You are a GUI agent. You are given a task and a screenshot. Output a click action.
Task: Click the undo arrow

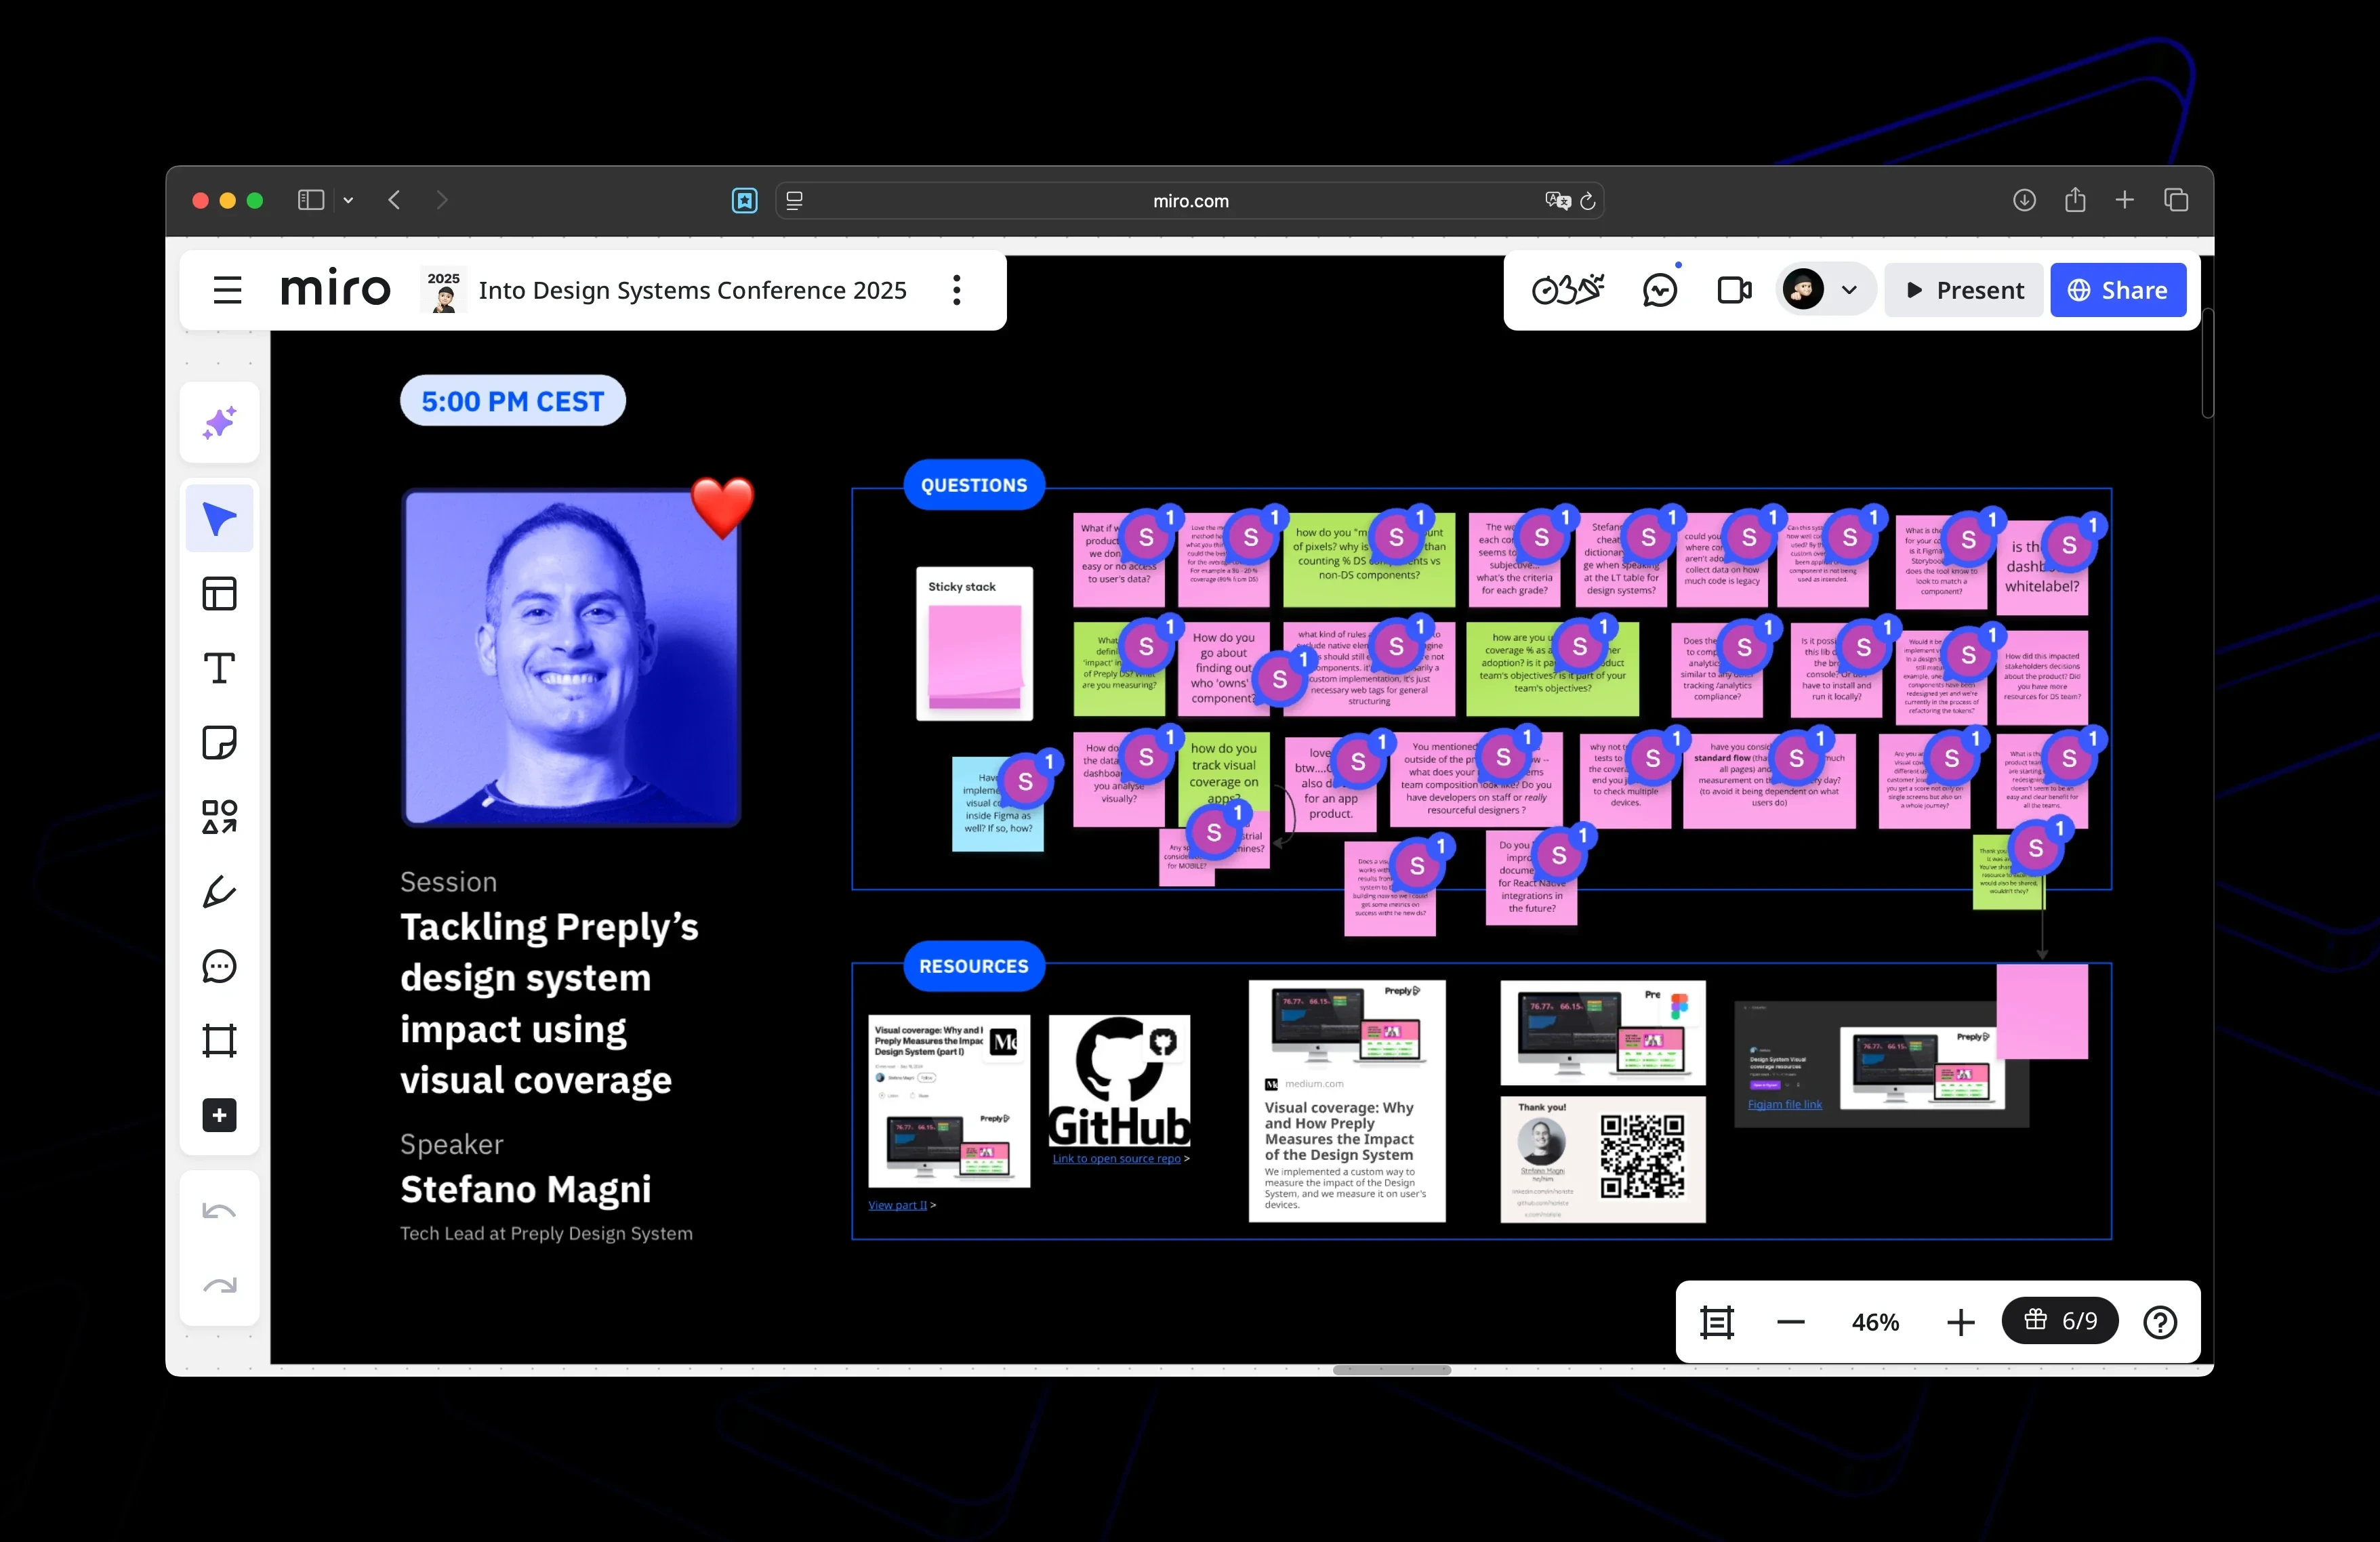[x=219, y=1211]
